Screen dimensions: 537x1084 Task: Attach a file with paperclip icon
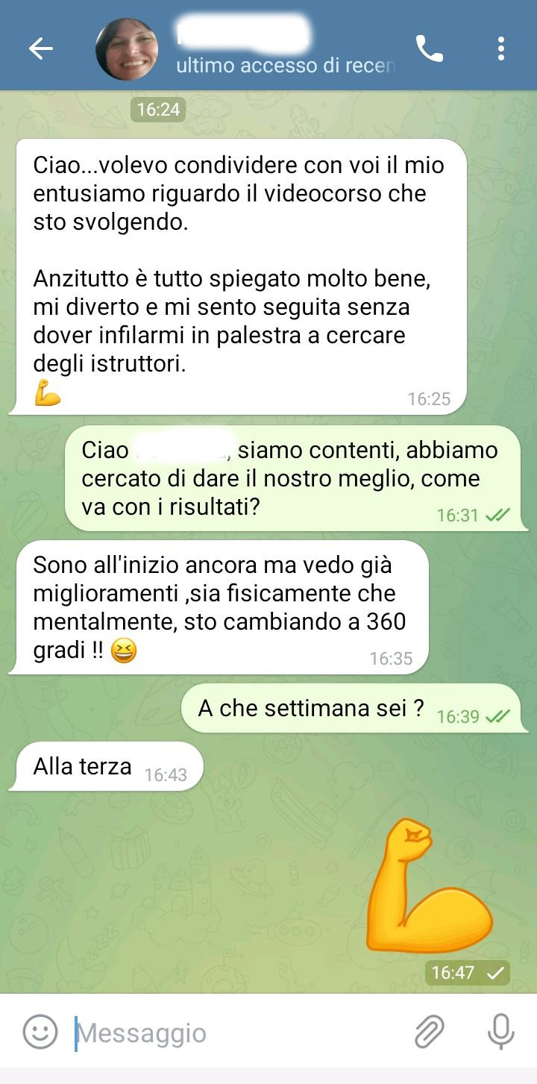pyautogui.click(x=429, y=1033)
